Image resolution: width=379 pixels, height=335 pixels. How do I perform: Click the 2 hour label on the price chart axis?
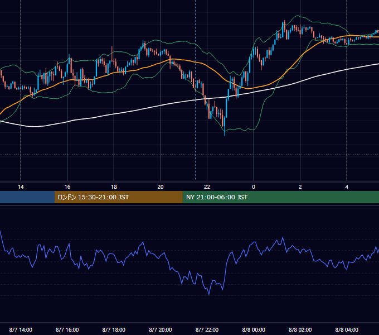(x=300, y=187)
